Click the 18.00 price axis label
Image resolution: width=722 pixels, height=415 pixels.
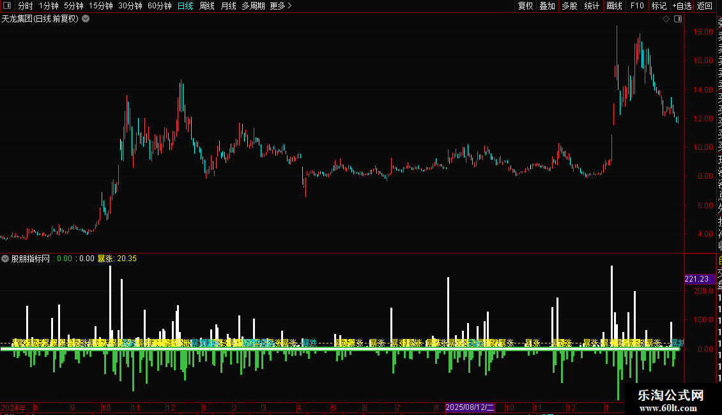point(703,32)
